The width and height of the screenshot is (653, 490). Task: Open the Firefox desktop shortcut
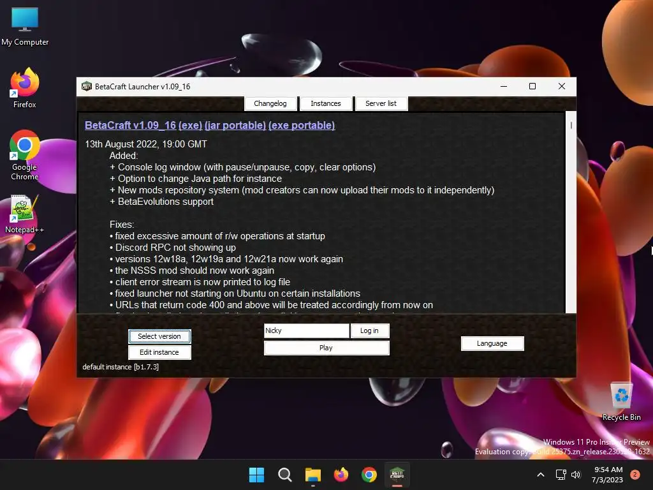(x=25, y=88)
